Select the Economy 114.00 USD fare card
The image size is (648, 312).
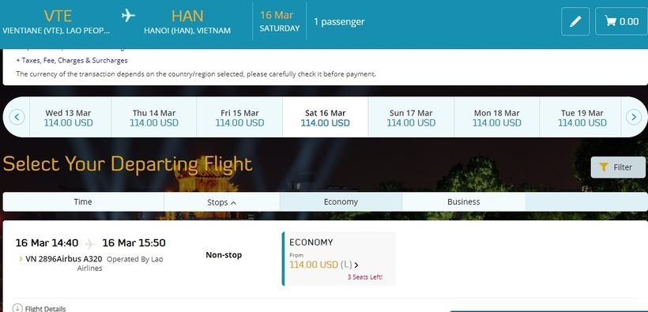pyautogui.click(x=339, y=259)
